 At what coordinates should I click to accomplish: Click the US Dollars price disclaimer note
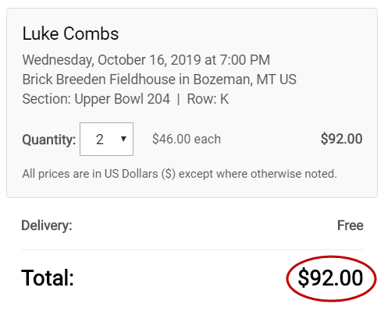[180, 174]
